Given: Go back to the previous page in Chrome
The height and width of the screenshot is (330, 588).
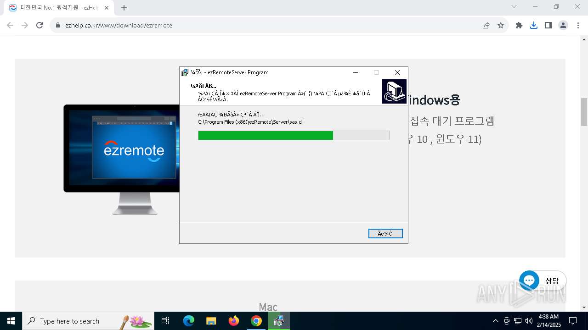Looking at the screenshot, I should click(x=10, y=25).
